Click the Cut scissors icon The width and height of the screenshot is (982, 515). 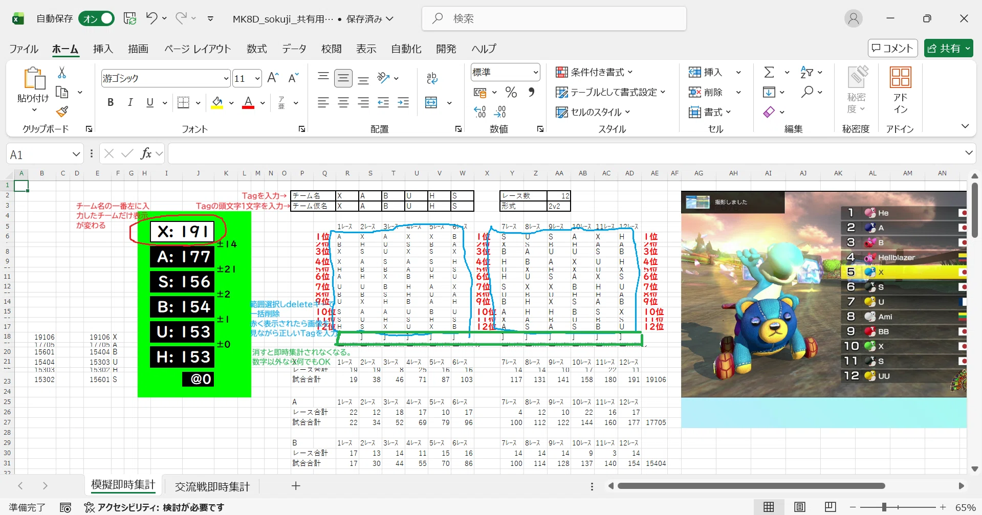click(x=62, y=73)
